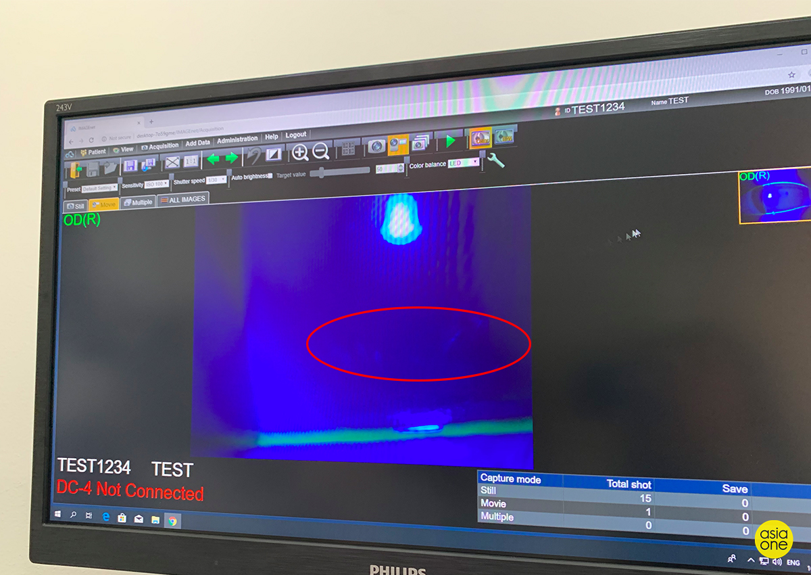Zoom out with the minus magnifier

pos(320,150)
